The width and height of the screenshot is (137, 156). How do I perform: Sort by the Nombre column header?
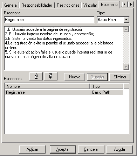pyautogui.click(x=47, y=86)
